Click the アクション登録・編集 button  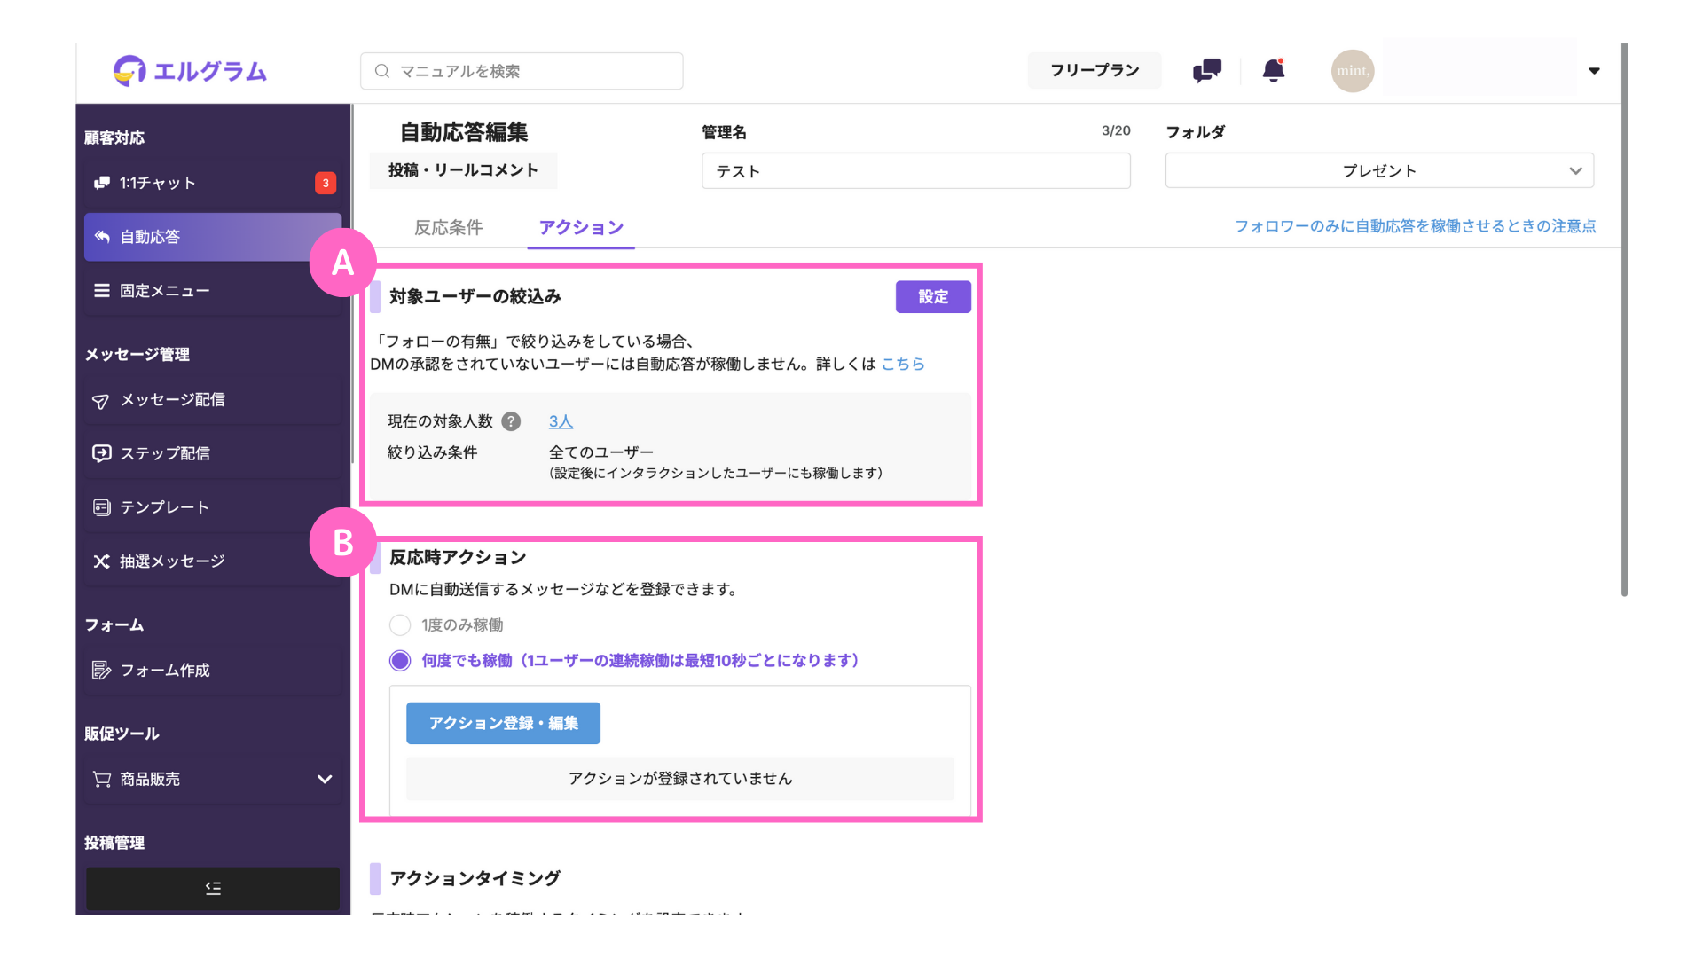(503, 723)
